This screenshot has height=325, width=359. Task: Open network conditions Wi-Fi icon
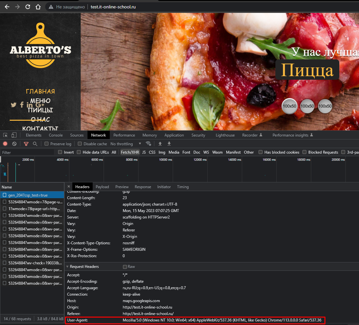(149, 144)
